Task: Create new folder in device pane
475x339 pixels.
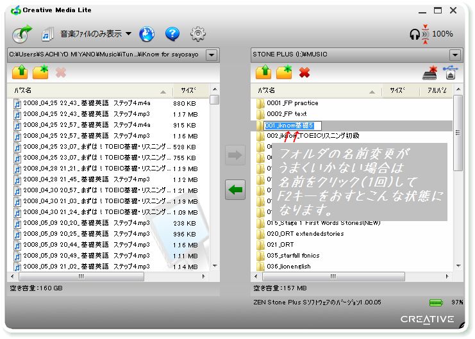Action: click(284, 72)
